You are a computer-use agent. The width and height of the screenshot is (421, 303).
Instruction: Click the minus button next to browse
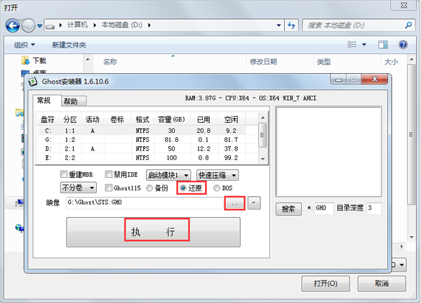253,202
